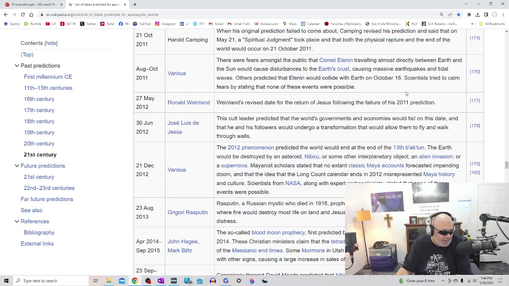Viewport: 509px width, 286px height.
Task: Jump to Far future predictions
Action: (x=47, y=199)
